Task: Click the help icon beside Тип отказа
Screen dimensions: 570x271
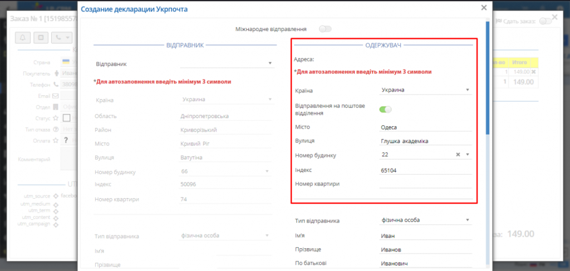Action: (x=56, y=129)
